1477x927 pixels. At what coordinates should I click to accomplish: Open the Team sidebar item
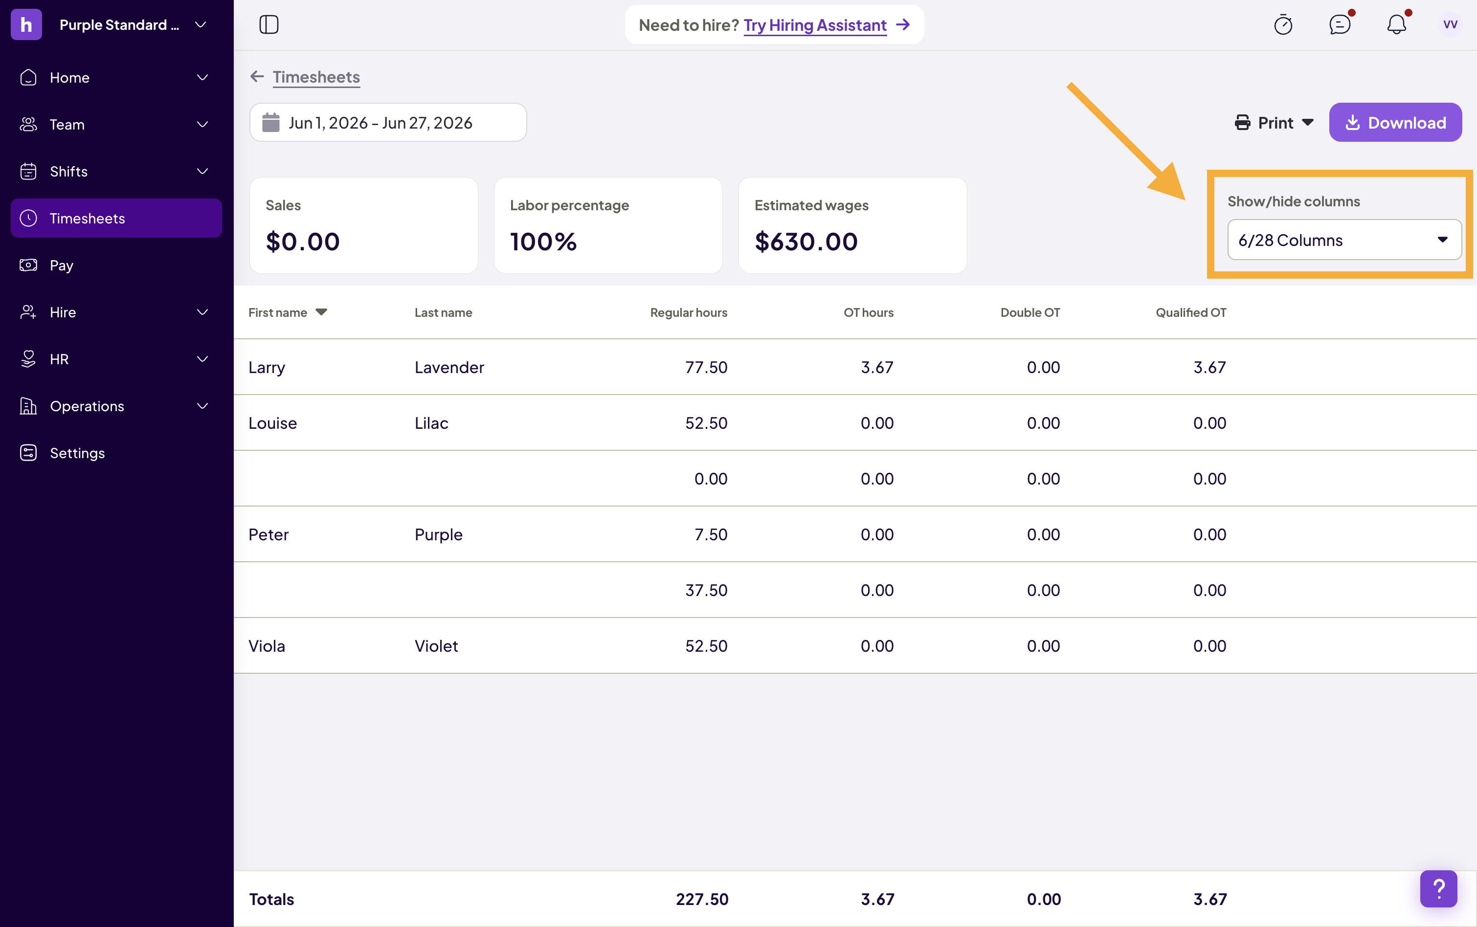(x=116, y=125)
